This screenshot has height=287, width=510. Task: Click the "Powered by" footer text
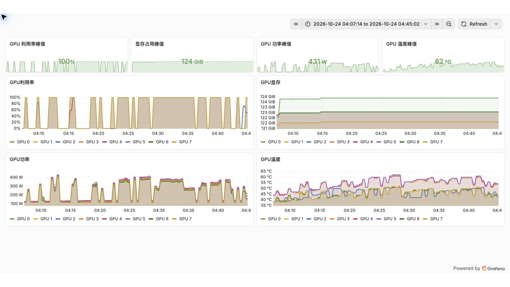click(x=467, y=268)
